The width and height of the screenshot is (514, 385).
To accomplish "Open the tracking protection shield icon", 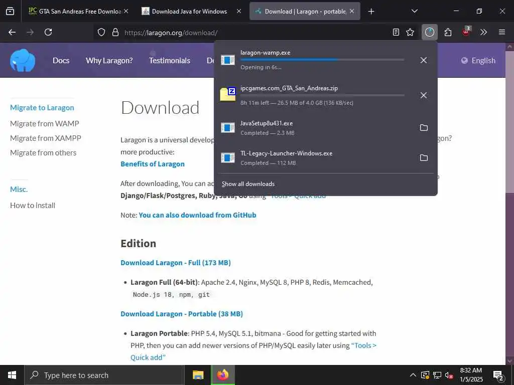I will [101, 32].
